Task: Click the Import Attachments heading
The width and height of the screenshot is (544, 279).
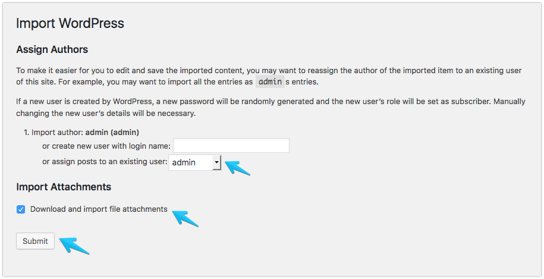Action: [x=64, y=187]
